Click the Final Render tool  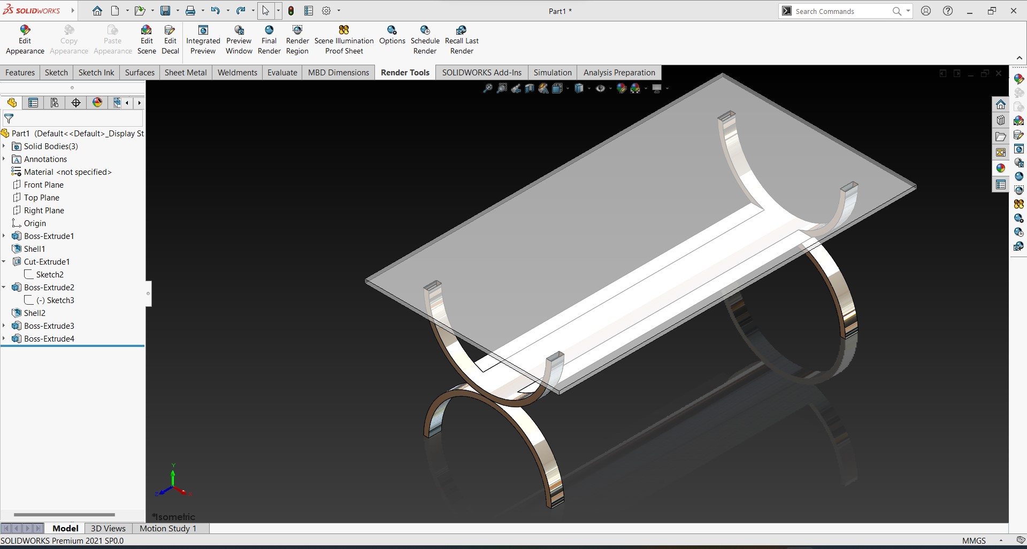click(x=269, y=40)
